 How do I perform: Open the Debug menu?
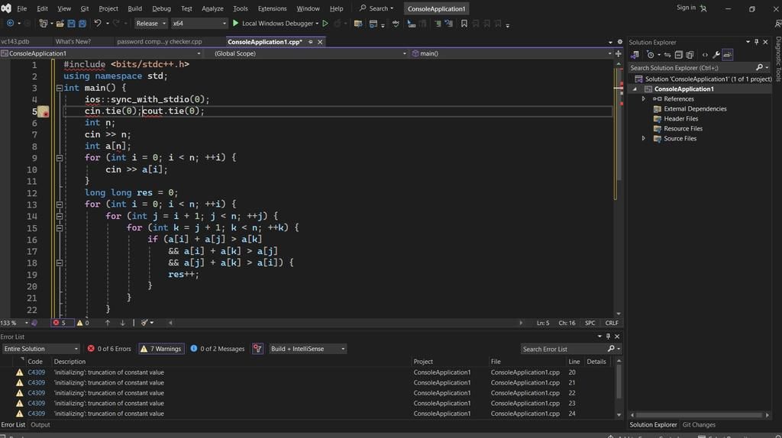161,8
